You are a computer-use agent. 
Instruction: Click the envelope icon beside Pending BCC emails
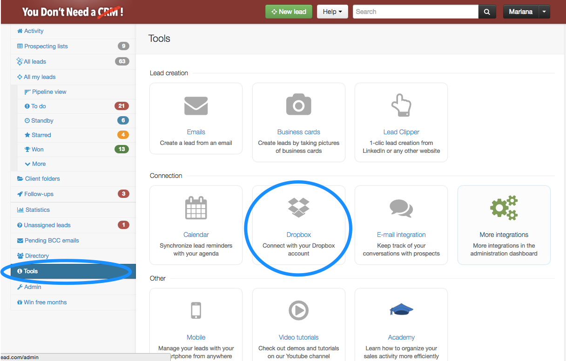click(x=20, y=241)
